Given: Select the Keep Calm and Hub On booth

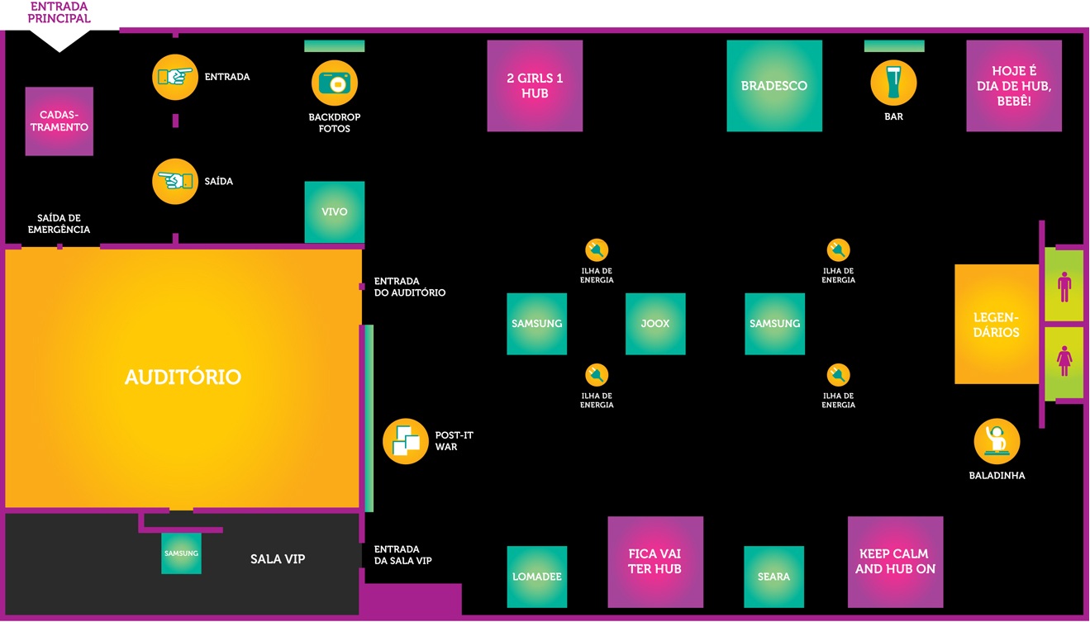Looking at the screenshot, I should [x=896, y=562].
